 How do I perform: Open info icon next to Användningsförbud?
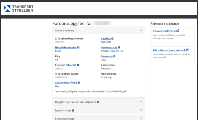pyautogui.click(x=79, y=83)
